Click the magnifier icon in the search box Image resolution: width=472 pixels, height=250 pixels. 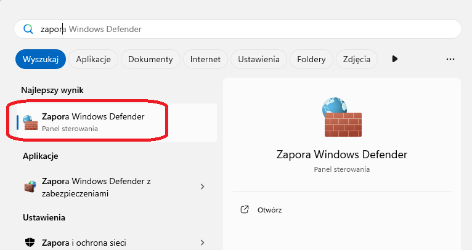coord(28,29)
